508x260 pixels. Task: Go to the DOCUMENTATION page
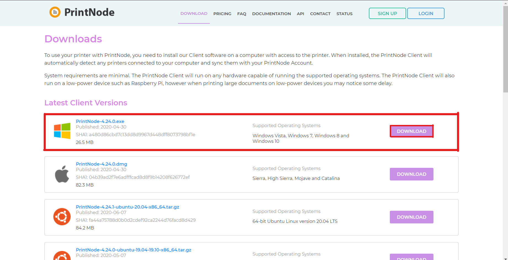coord(271,14)
